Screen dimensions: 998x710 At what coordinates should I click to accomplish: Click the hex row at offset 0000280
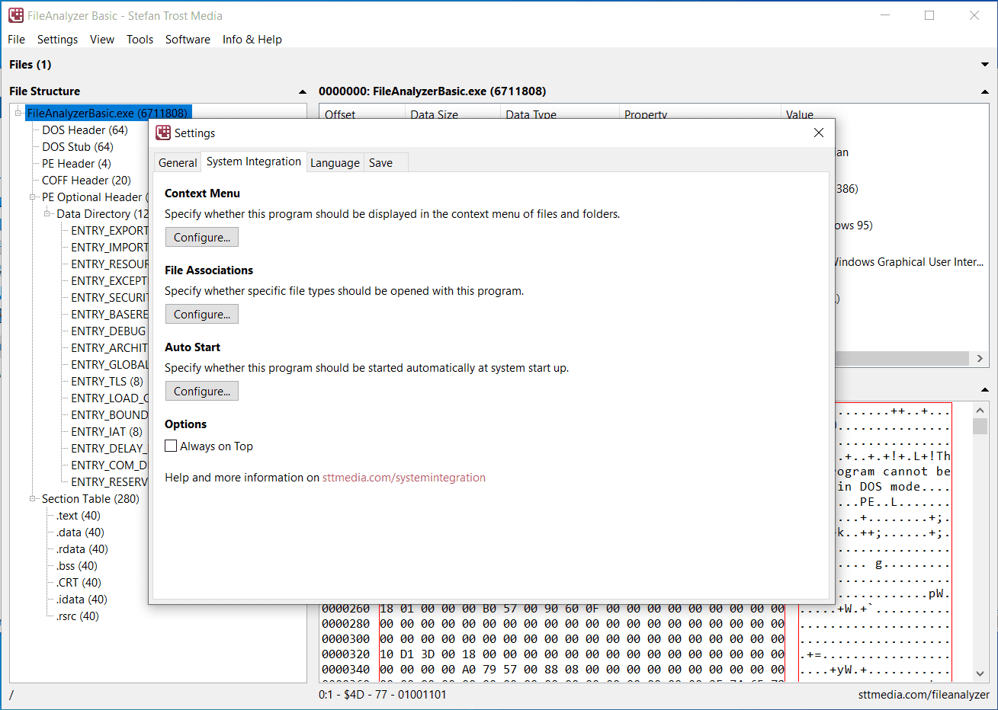[x=553, y=624]
